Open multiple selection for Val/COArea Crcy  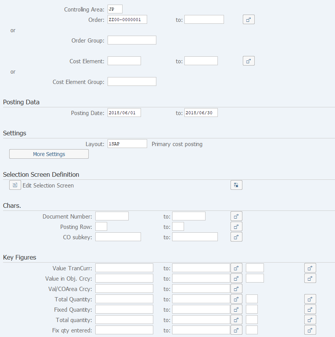pos(236,288)
